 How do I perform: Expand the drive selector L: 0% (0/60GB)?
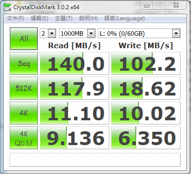[176, 34]
